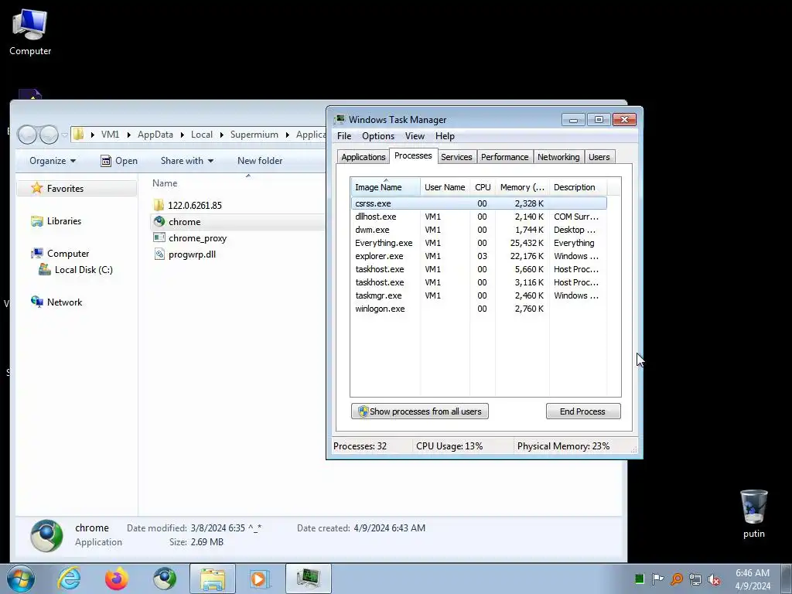
Task: Switch to the Services tab
Action: point(456,157)
